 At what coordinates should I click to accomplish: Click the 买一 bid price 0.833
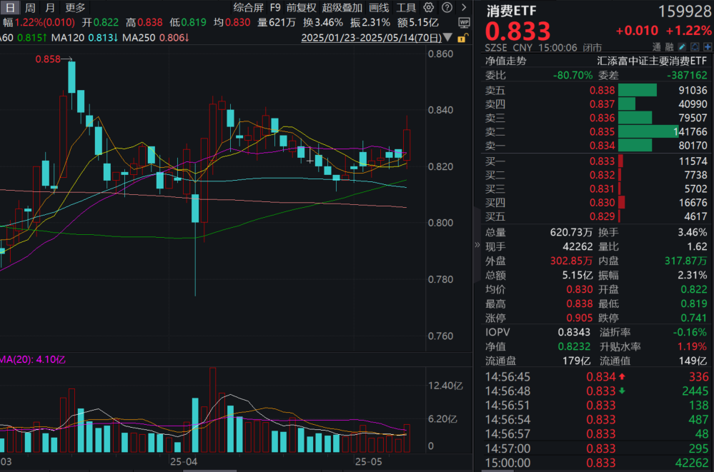pos(603,162)
